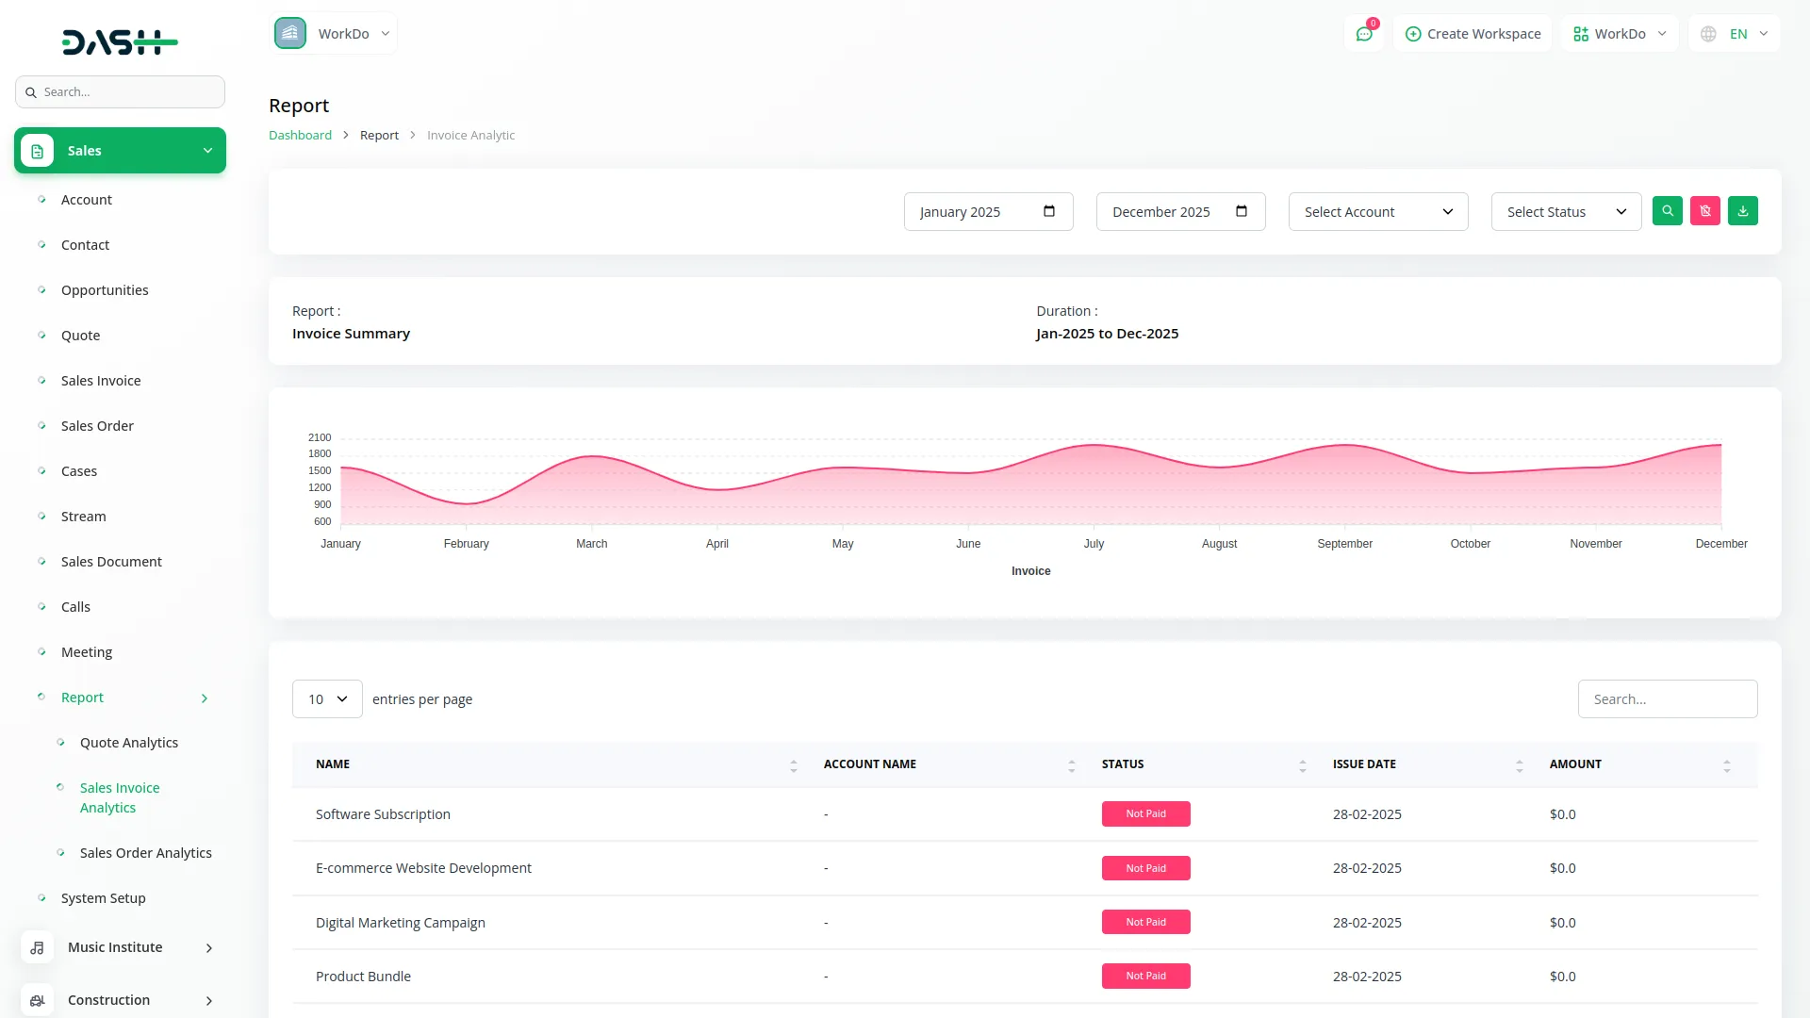This screenshot has height=1018, width=1810.
Task: Sort table by Name column arrows
Action: 793,765
